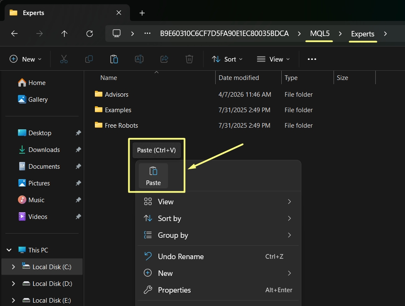405x306 pixels.
Task: Navigate back with the back arrow
Action: [14, 34]
